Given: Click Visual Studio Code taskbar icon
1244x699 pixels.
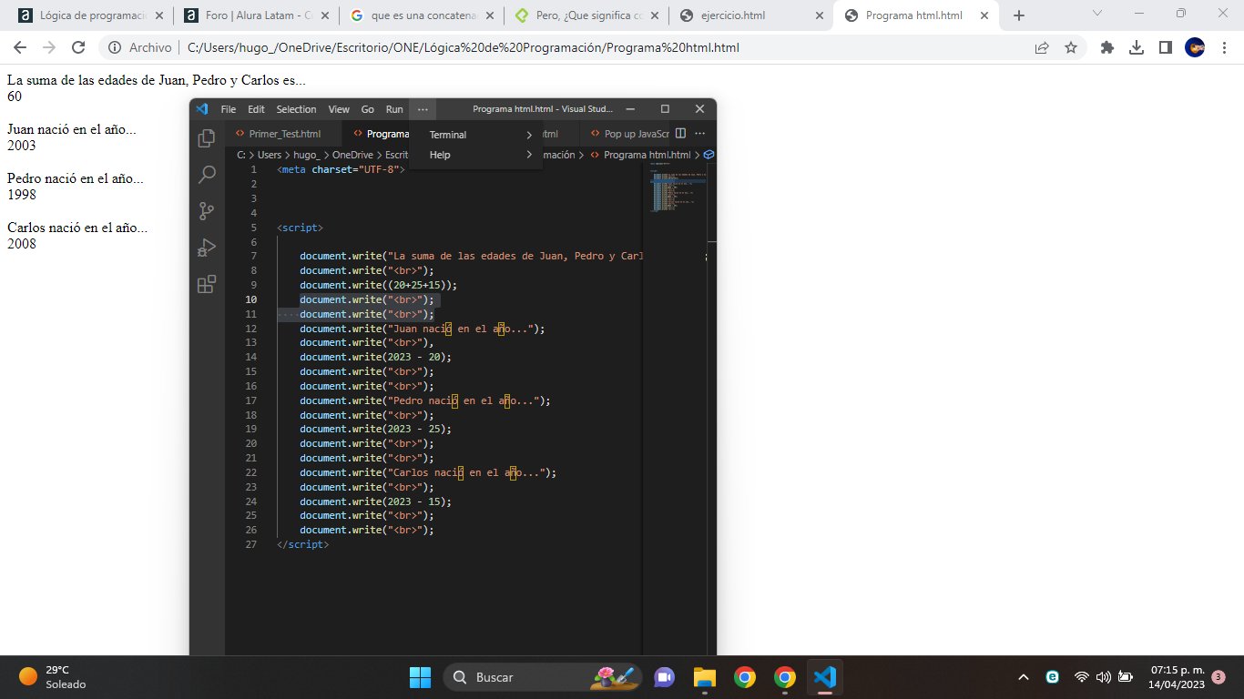Looking at the screenshot, I should (824, 677).
